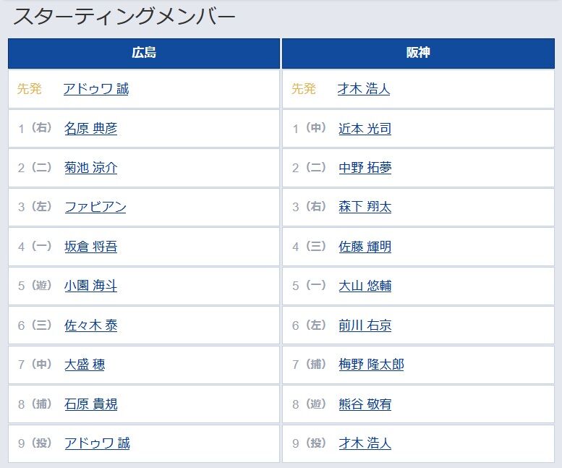Open Hiroshima starter アドゥワ 誠 link
The height and width of the screenshot is (468, 562).
(x=96, y=89)
